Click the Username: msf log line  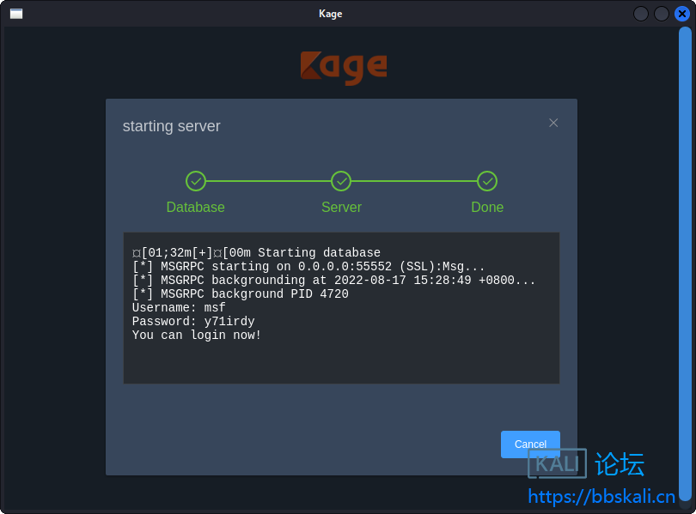point(179,308)
